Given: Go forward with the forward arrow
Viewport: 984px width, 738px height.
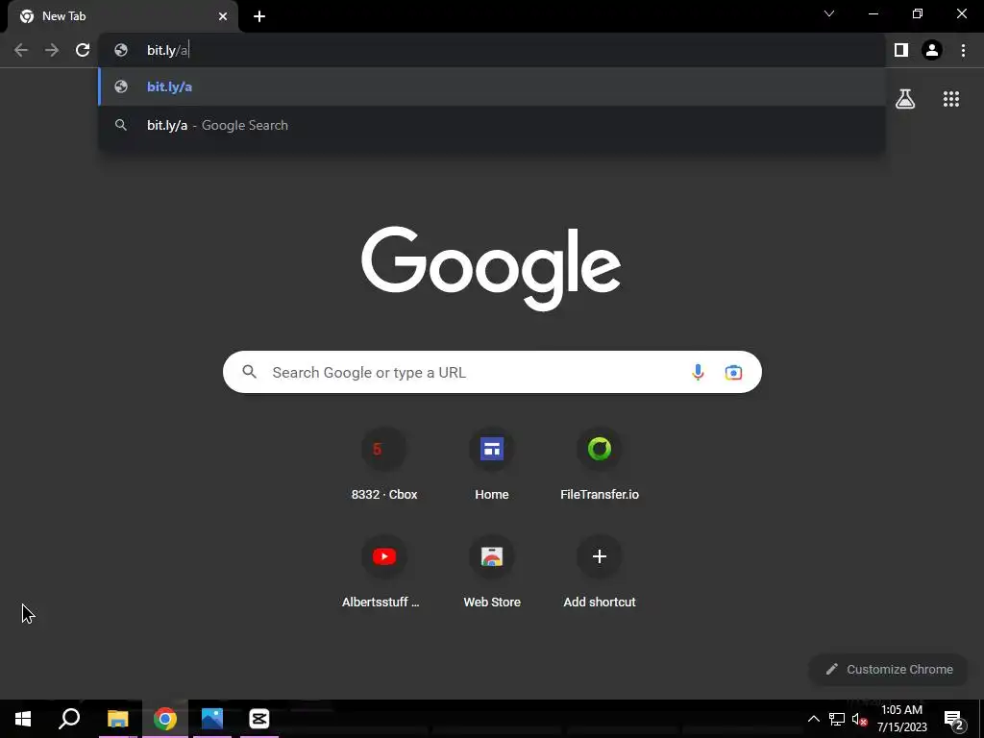Looking at the screenshot, I should point(52,50).
